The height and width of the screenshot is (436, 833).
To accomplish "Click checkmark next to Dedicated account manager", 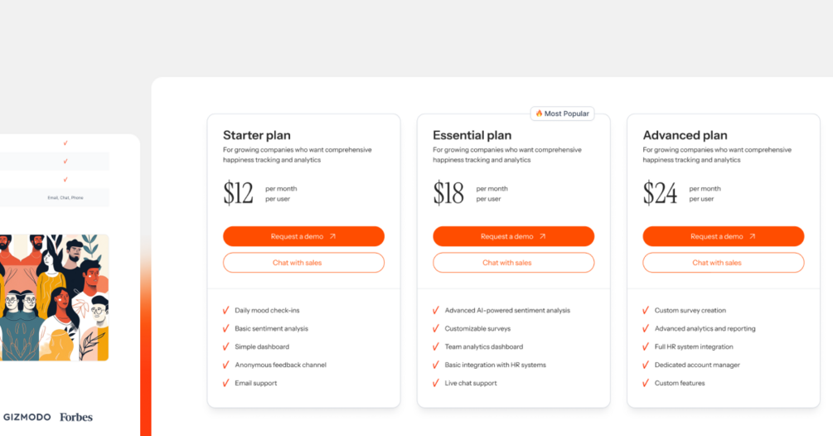I will pos(646,365).
